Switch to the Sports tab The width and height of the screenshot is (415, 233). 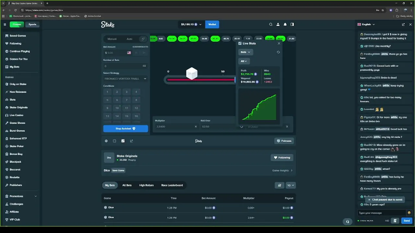tap(32, 24)
